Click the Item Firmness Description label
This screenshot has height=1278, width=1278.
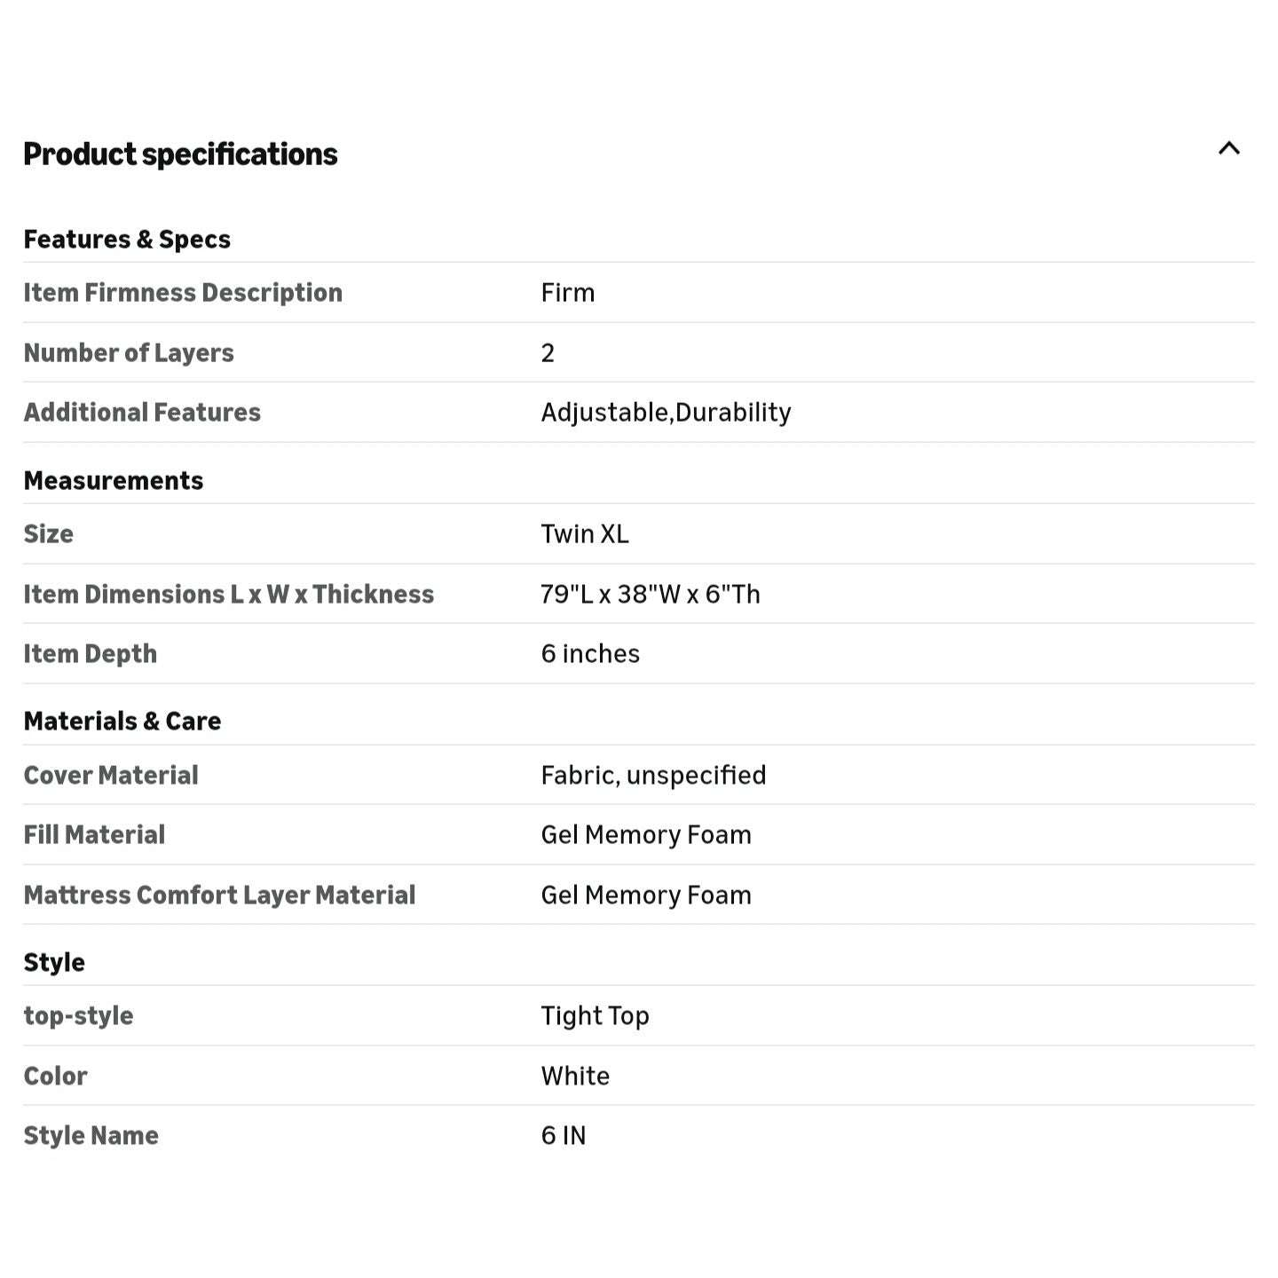tap(183, 293)
